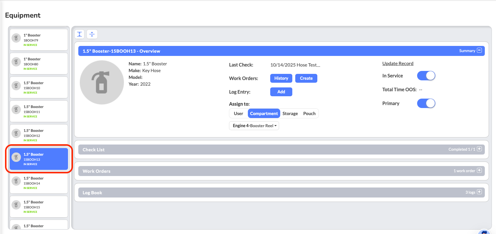Select the Storage assign tab
This screenshot has width=496, height=234.
coord(290,114)
